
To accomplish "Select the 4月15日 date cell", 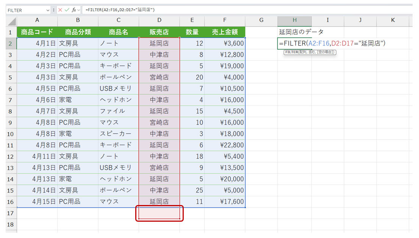I will pyautogui.click(x=37, y=202).
